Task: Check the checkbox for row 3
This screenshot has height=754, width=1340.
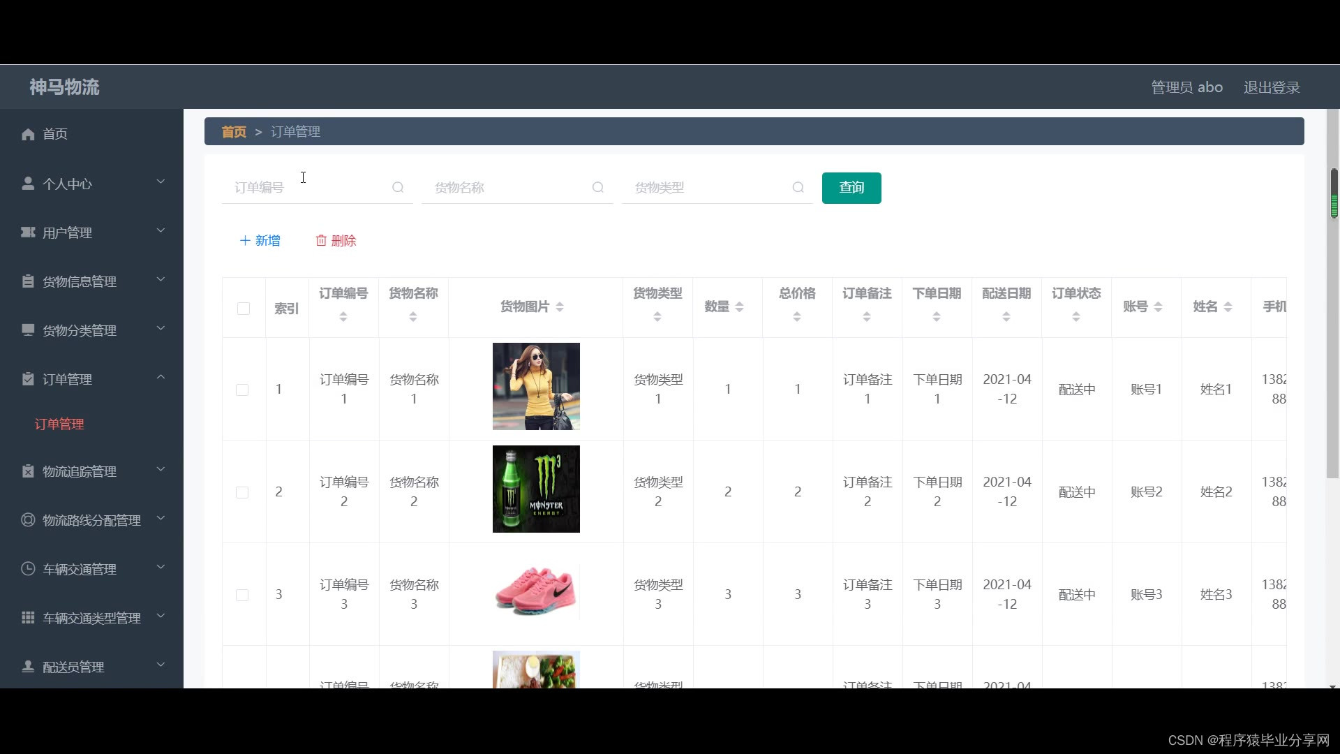Action: click(242, 595)
